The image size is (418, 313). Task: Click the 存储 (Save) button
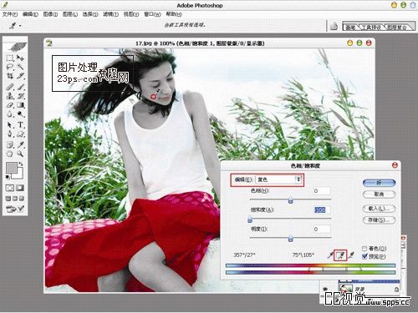[x=379, y=220]
